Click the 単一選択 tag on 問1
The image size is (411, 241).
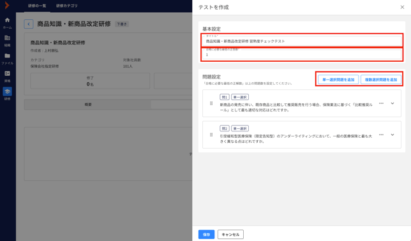pos(240,97)
